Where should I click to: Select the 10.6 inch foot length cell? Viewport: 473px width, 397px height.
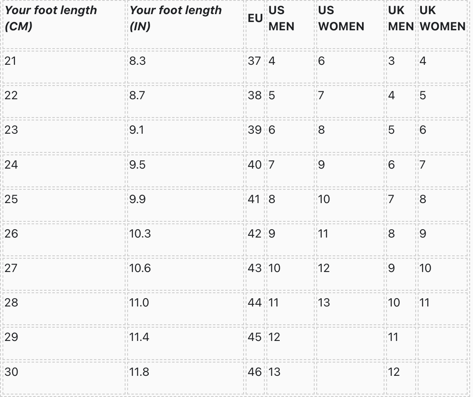coord(140,268)
